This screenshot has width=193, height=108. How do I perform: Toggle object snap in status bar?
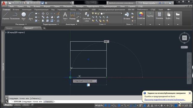pos(135,105)
